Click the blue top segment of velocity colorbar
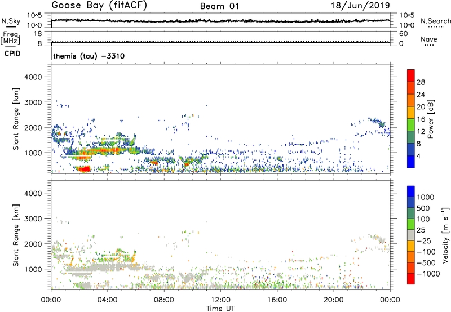 click(411, 191)
